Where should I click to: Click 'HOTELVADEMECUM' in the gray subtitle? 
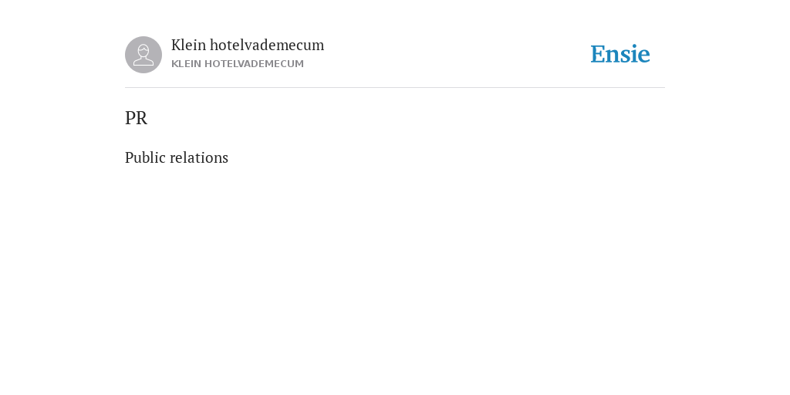[x=254, y=64]
